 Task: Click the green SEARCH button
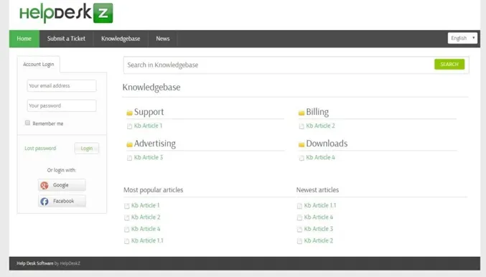point(449,64)
